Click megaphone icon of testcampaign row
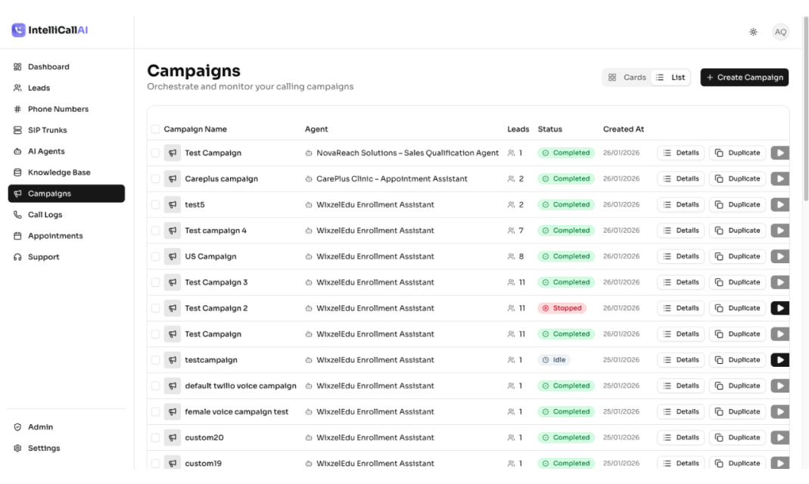This screenshot has width=809, height=484. (173, 360)
